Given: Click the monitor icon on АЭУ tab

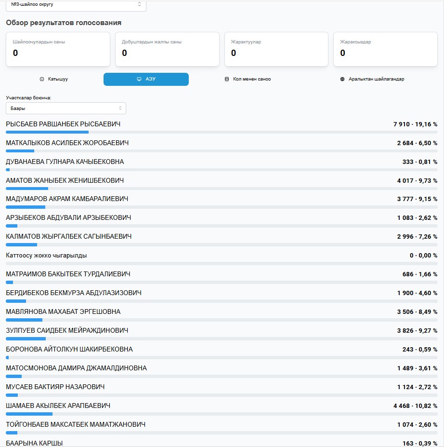Looking at the screenshot, I should (x=139, y=79).
